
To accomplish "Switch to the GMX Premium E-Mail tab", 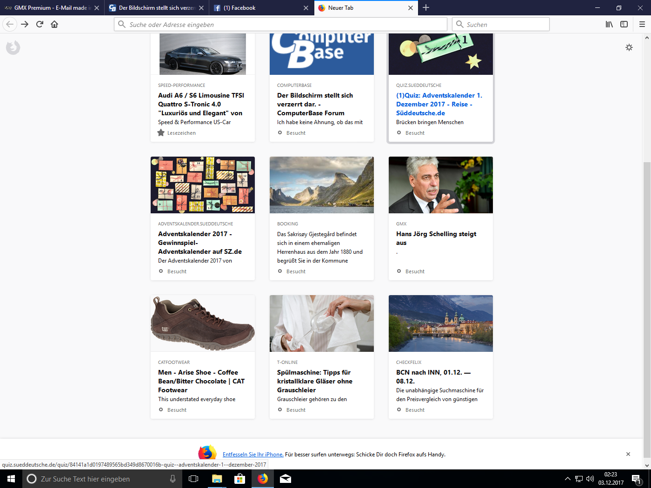I will point(52,8).
